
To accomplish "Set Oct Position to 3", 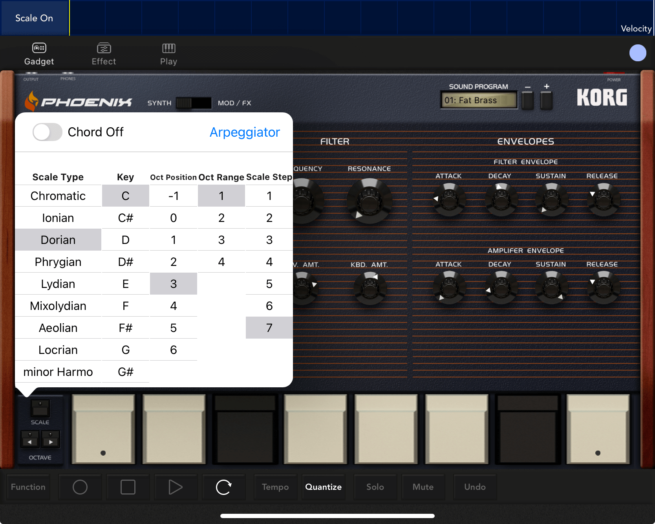I will click(x=174, y=284).
